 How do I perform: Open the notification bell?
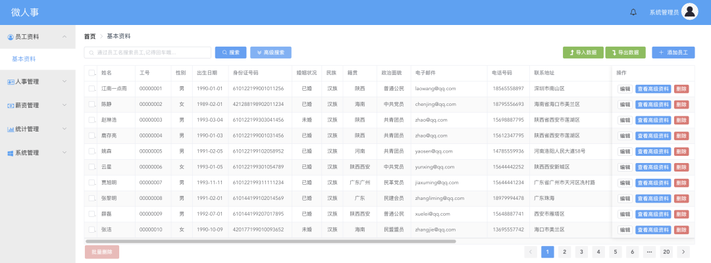633,12
